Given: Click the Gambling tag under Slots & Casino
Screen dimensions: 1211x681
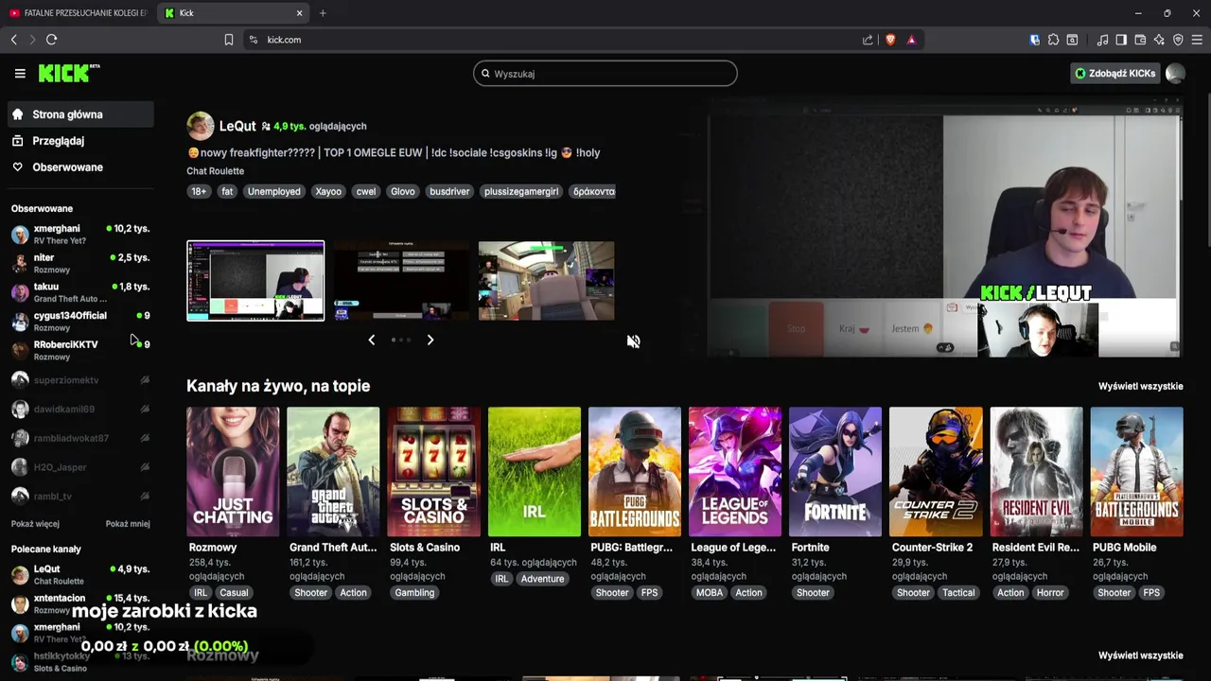Looking at the screenshot, I should [x=414, y=593].
